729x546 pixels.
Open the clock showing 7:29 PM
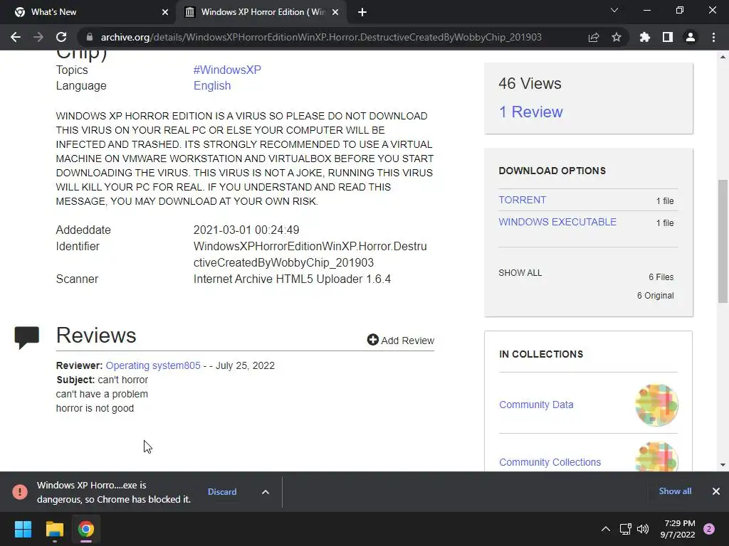[678, 529]
